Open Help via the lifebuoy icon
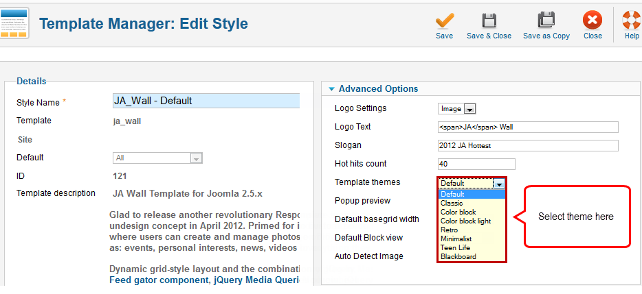642x294 pixels. [x=632, y=20]
